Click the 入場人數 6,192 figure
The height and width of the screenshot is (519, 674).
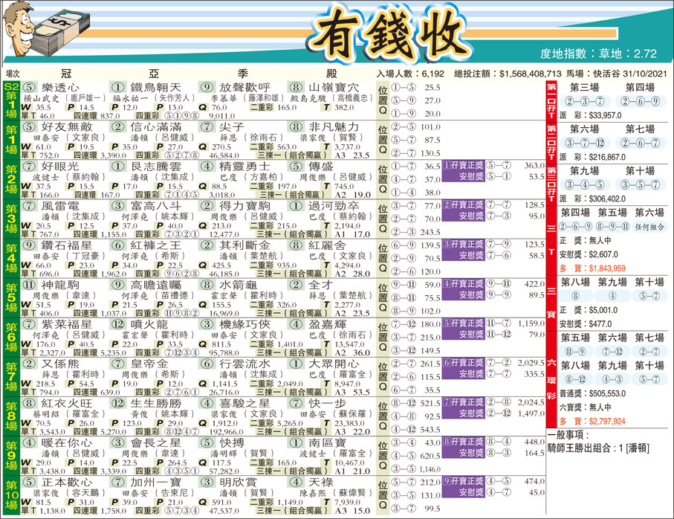[410, 74]
